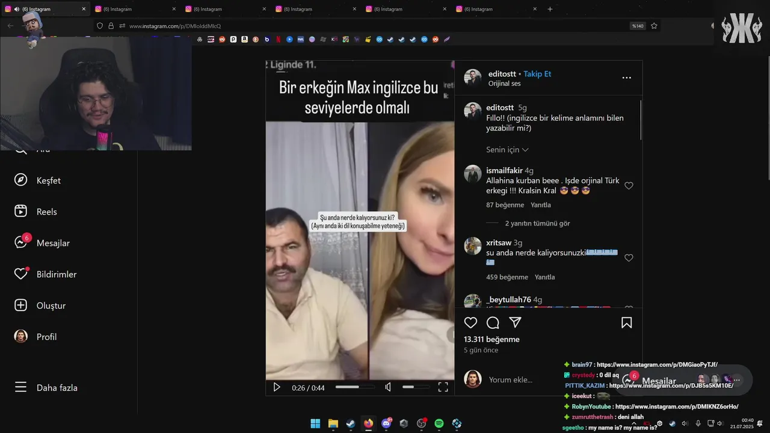View 459 beğenme likes on comment
Image resolution: width=770 pixels, height=433 pixels.
pyautogui.click(x=507, y=277)
